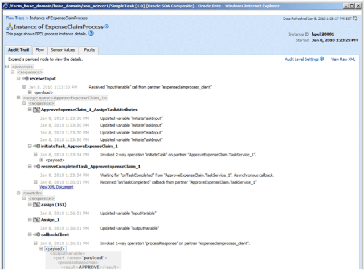Click the refresh icon beside Data Refreshed timestamp
The width and height of the screenshot is (364, 270).
359,18
